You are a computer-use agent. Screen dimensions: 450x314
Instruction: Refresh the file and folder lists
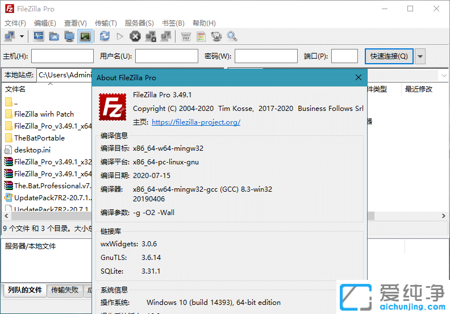click(105, 36)
